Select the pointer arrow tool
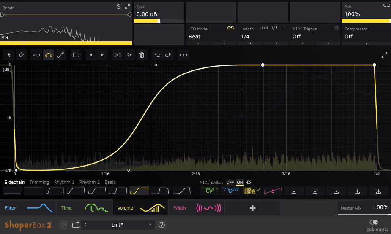This screenshot has height=234, width=391. click(9, 55)
